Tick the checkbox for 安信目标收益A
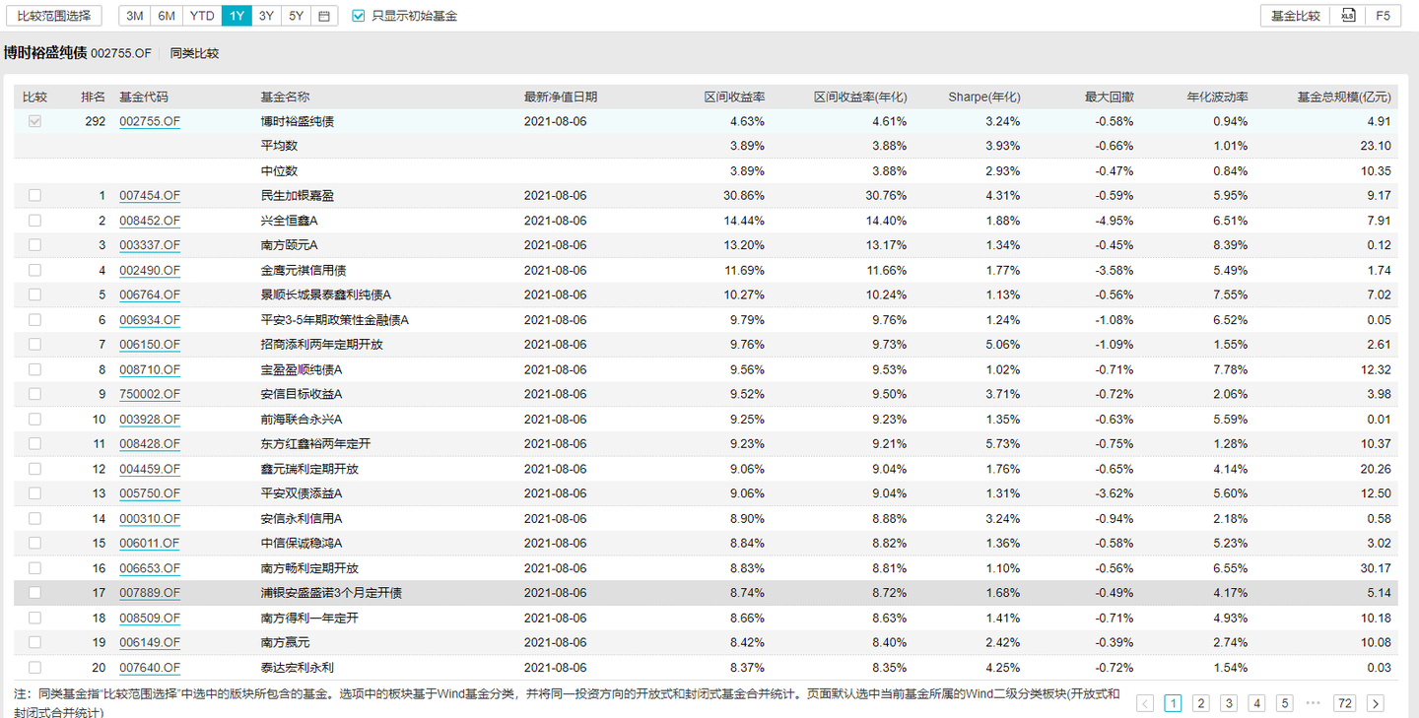1419x718 pixels. 35,394
